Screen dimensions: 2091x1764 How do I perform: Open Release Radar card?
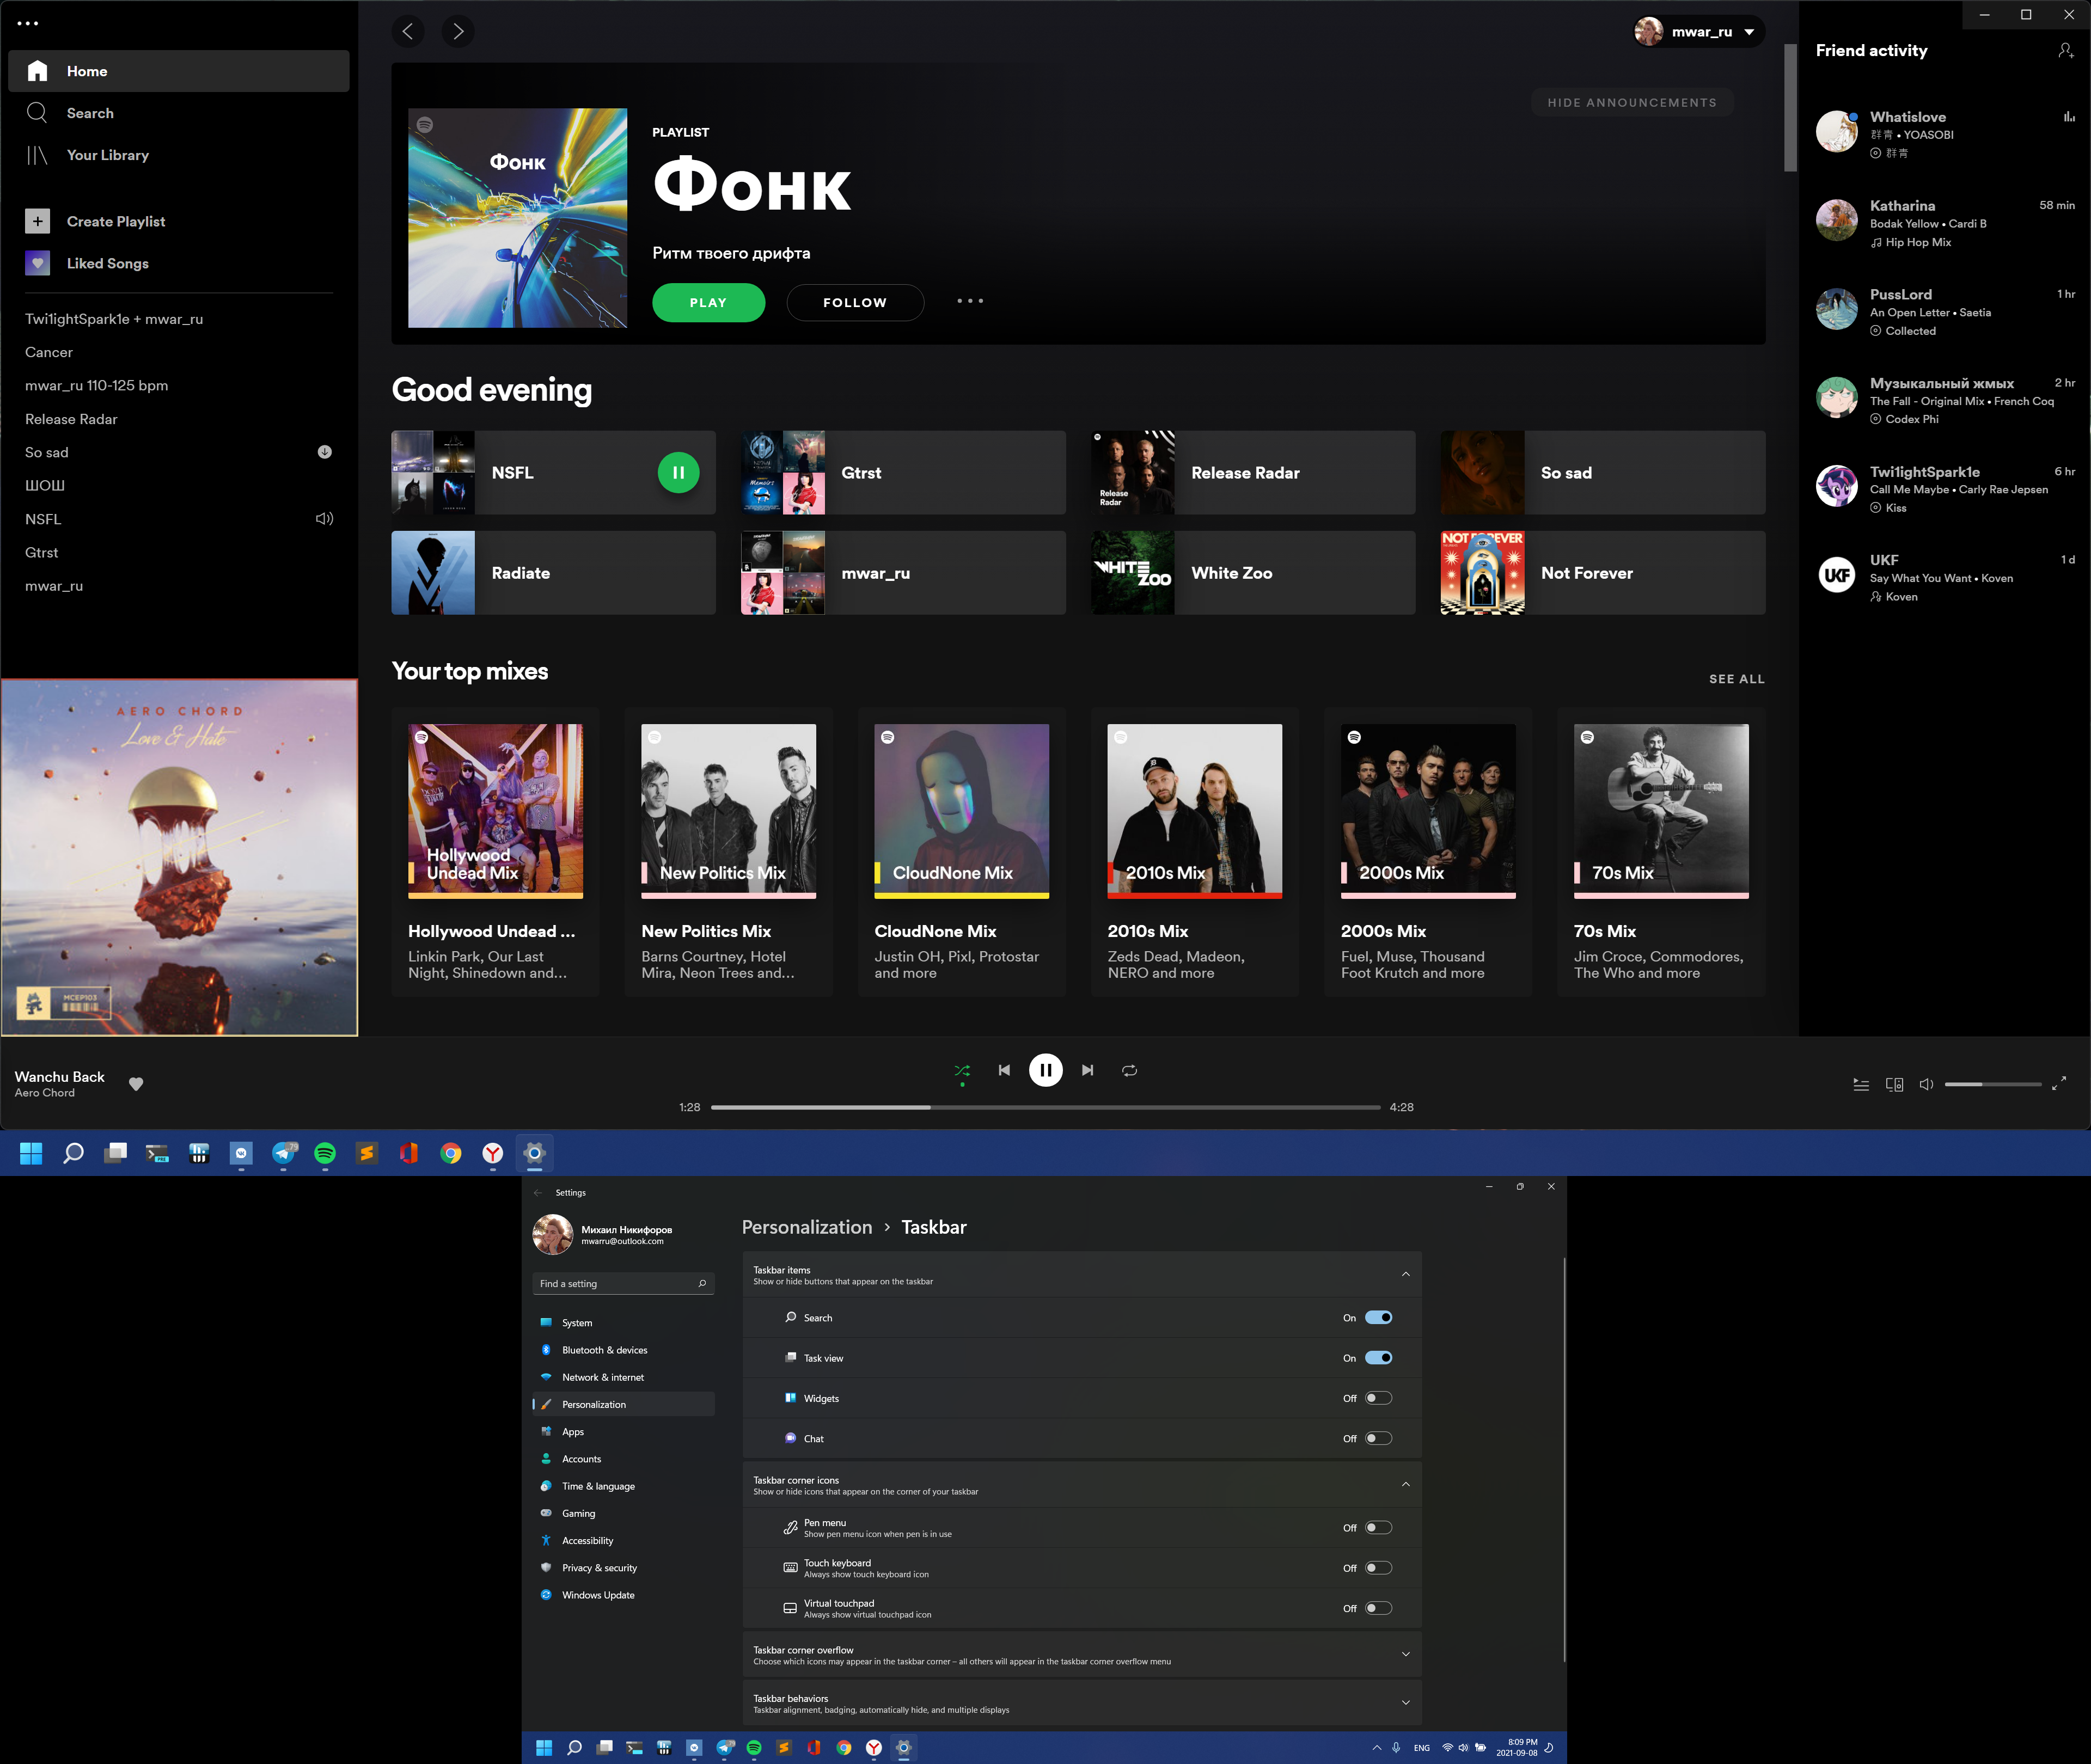click(1253, 473)
